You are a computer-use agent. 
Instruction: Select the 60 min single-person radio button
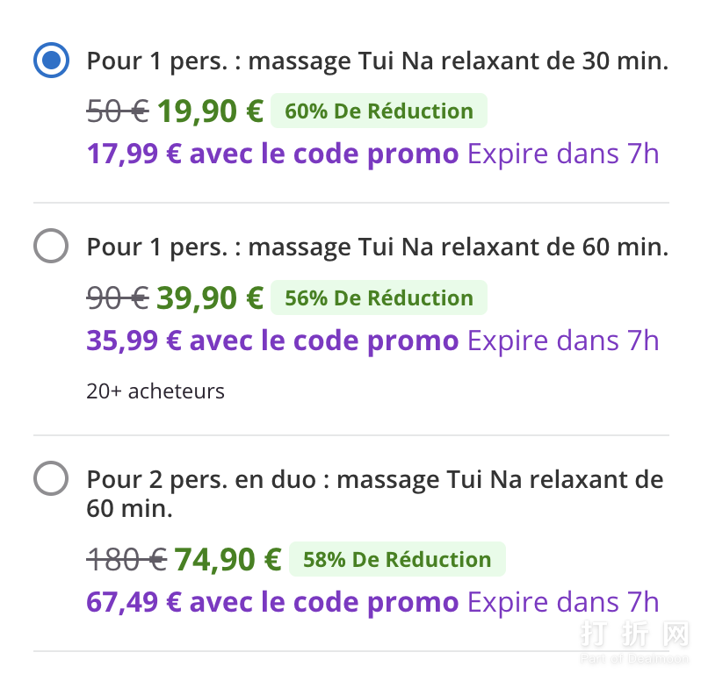[x=51, y=246]
